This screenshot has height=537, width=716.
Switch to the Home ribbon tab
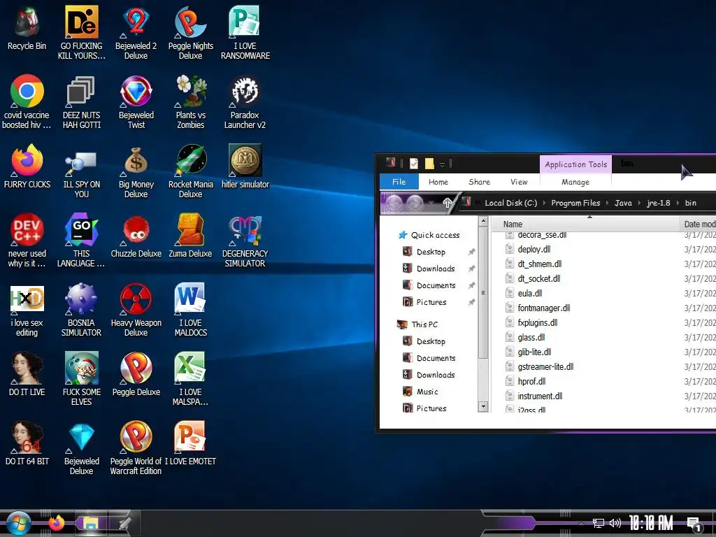(438, 182)
